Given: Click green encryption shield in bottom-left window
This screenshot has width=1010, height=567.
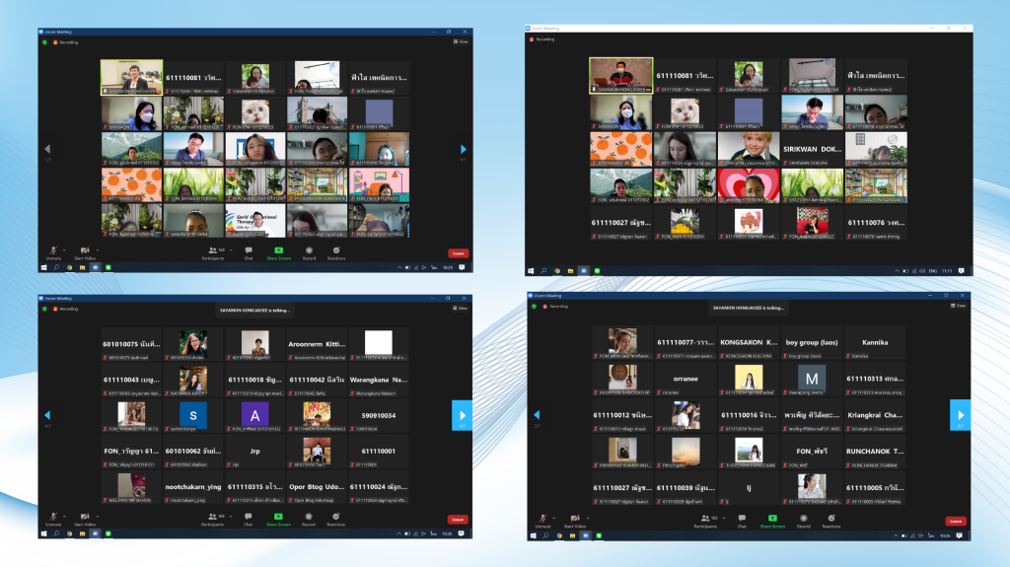Looking at the screenshot, I should (x=44, y=309).
